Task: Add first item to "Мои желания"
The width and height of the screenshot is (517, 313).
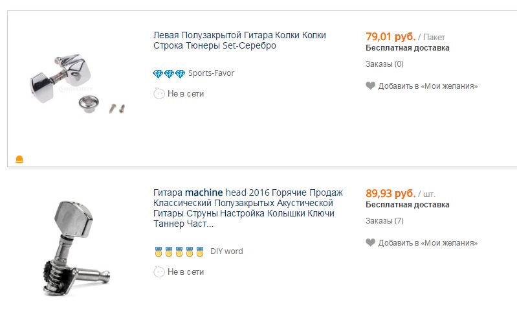Action: point(428,86)
